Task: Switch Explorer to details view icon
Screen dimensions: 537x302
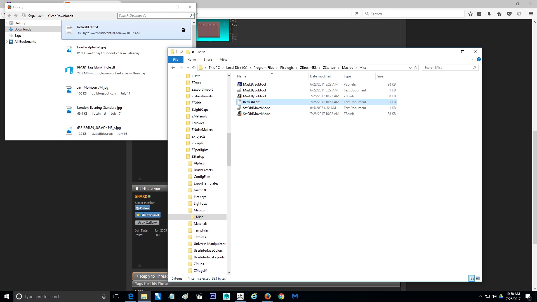Action: 472,278
